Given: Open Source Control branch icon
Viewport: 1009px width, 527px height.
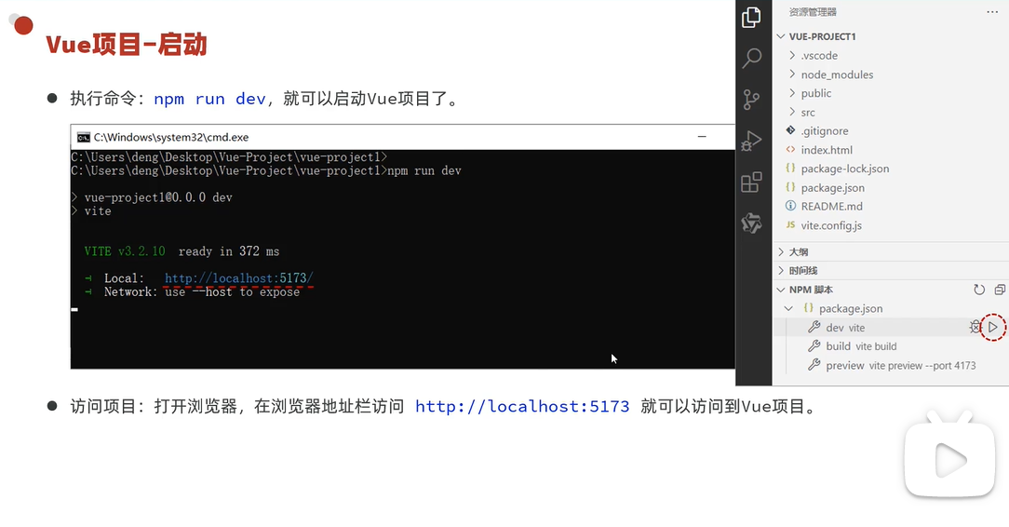Looking at the screenshot, I should coord(751,99).
